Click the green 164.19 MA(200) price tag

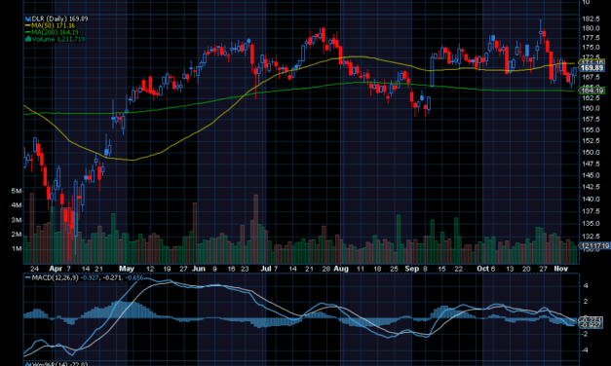(x=592, y=91)
